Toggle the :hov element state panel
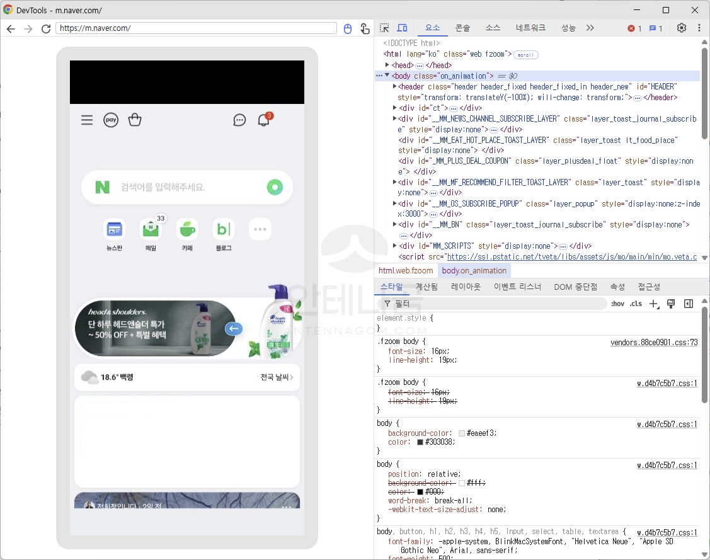Viewport: 710px width, 560px height. coord(617,304)
